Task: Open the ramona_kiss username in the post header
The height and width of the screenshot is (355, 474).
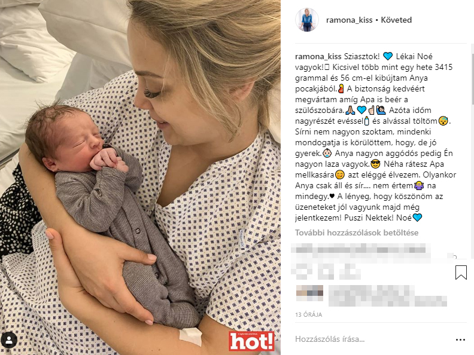Action: click(349, 20)
